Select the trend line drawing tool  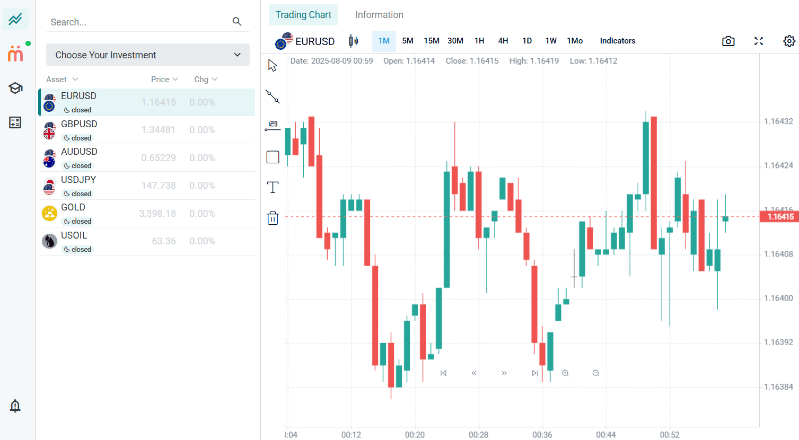click(x=272, y=96)
